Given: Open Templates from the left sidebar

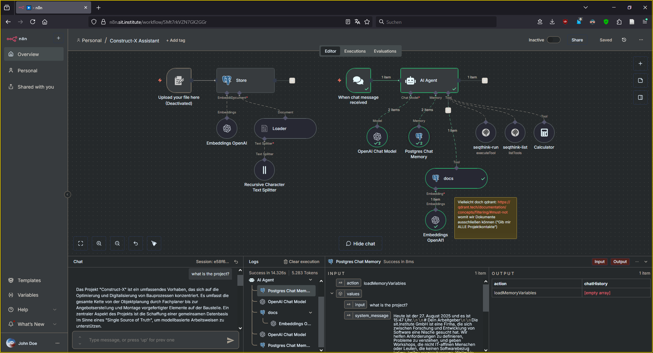Looking at the screenshot, I should 29,280.
